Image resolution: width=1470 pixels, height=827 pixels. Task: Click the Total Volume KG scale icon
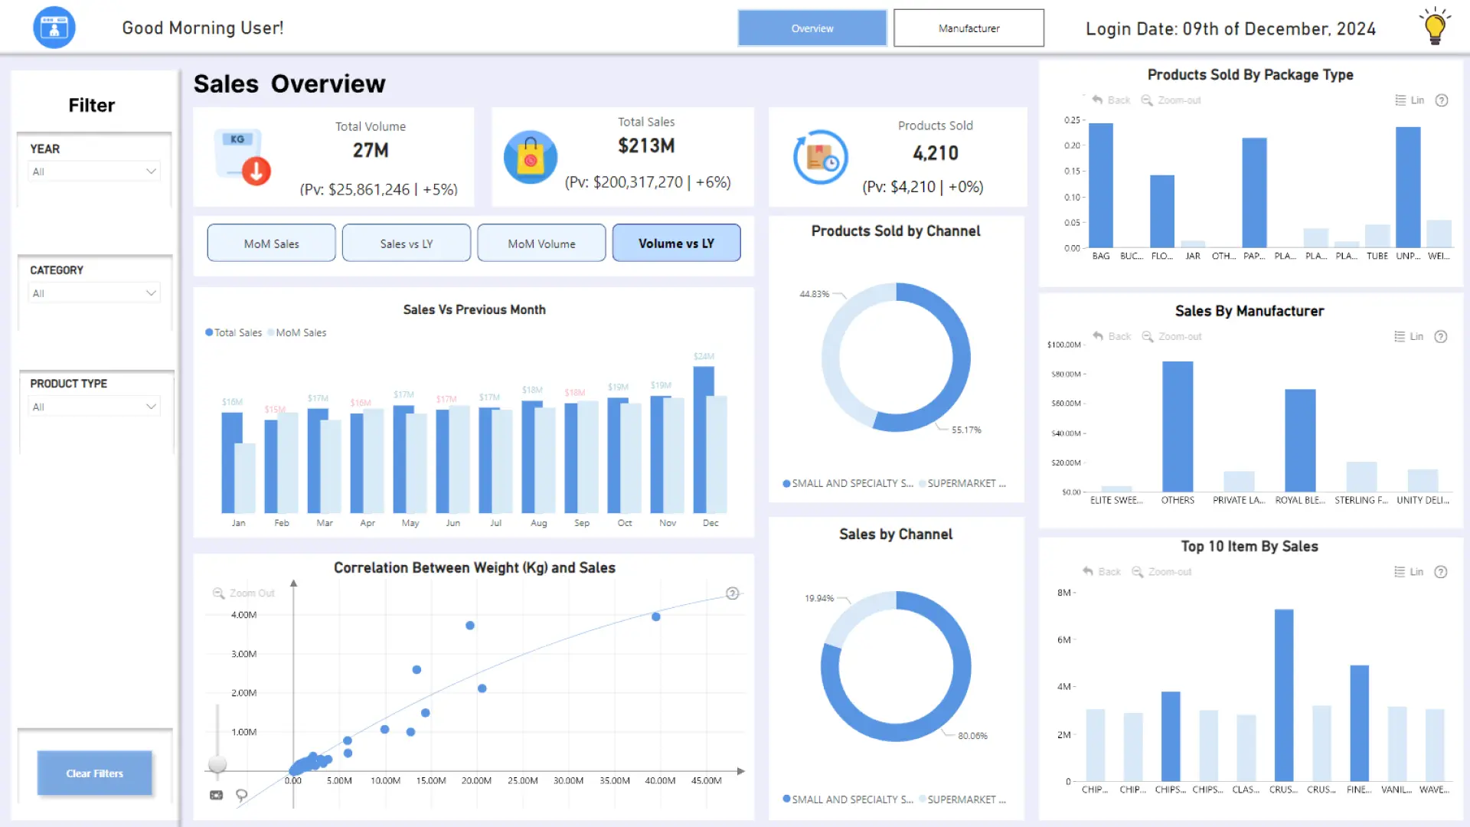[243, 157]
